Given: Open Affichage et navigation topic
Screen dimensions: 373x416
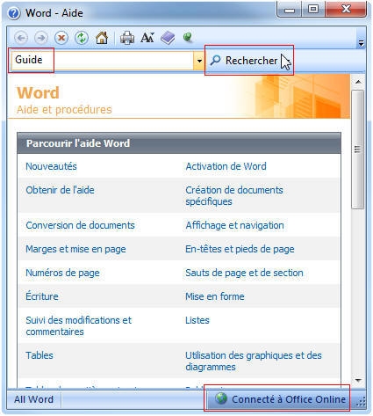Looking at the screenshot, I should coord(234,225).
